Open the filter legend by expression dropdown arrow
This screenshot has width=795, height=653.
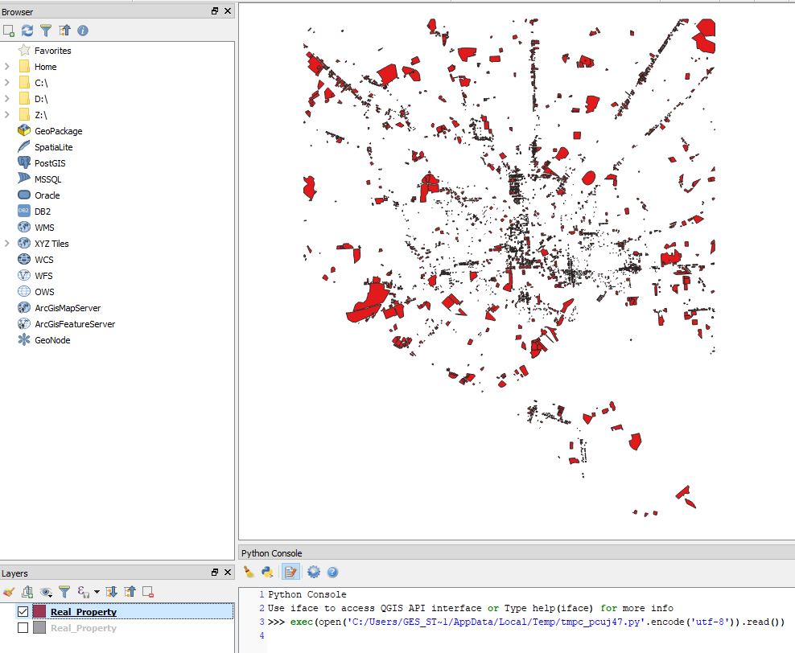tap(97, 591)
